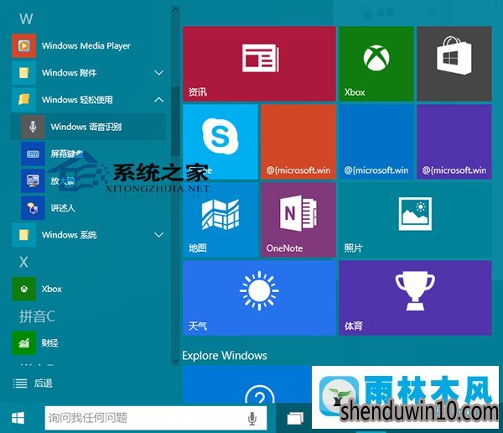Select the Windows 语音识别 label
503x433 pixels.
point(86,127)
